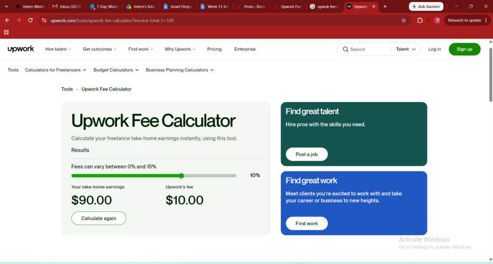493x264 pixels.
Task: Open the Chrome profile avatar
Action: (437, 20)
